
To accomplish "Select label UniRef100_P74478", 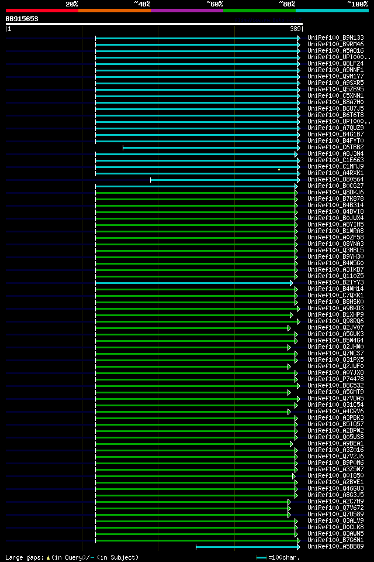I will pos(335,379).
